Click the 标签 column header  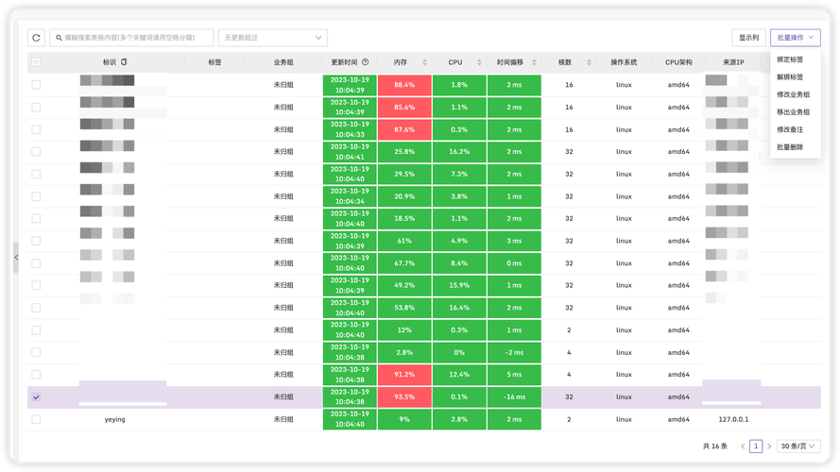pyautogui.click(x=214, y=62)
